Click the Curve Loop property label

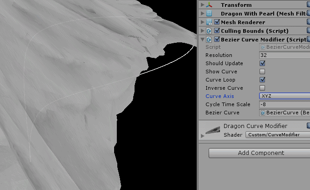tap(220, 80)
